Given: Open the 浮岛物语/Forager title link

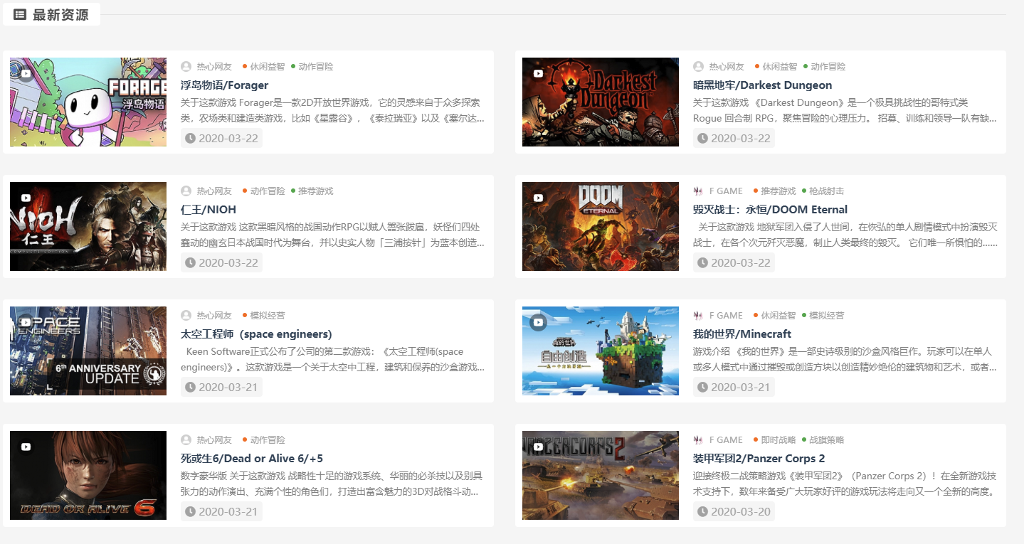Looking at the screenshot, I should [224, 85].
